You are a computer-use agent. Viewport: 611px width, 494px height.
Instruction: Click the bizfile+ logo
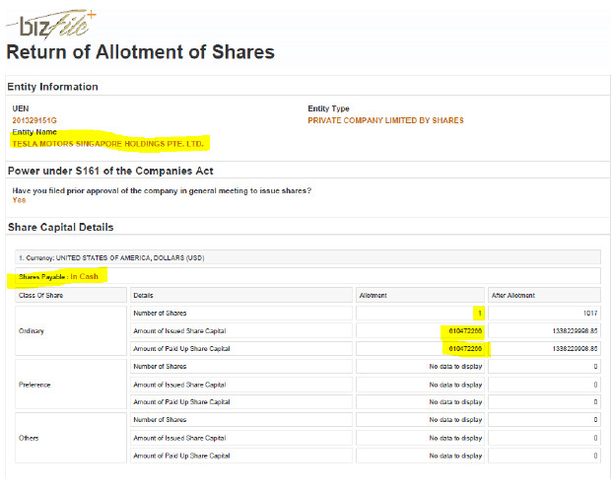click(x=51, y=25)
